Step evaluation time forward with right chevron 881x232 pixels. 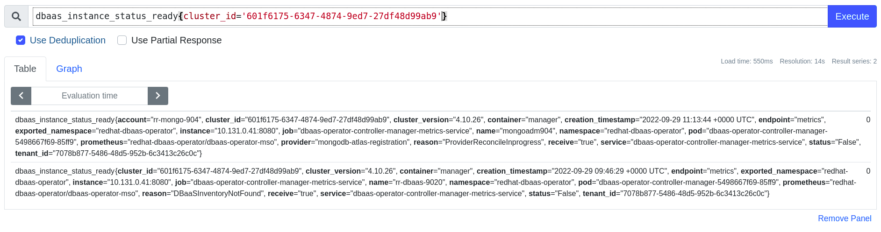pos(158,96)
